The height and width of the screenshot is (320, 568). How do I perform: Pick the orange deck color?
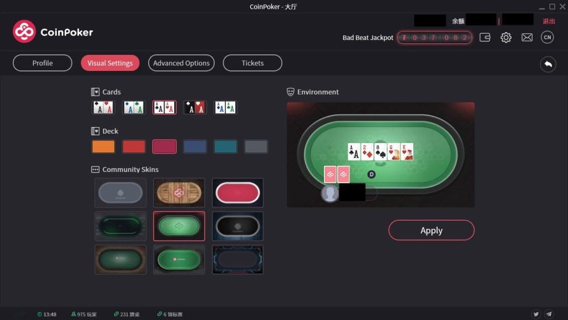pyautogui.click(x=103, y=146)
